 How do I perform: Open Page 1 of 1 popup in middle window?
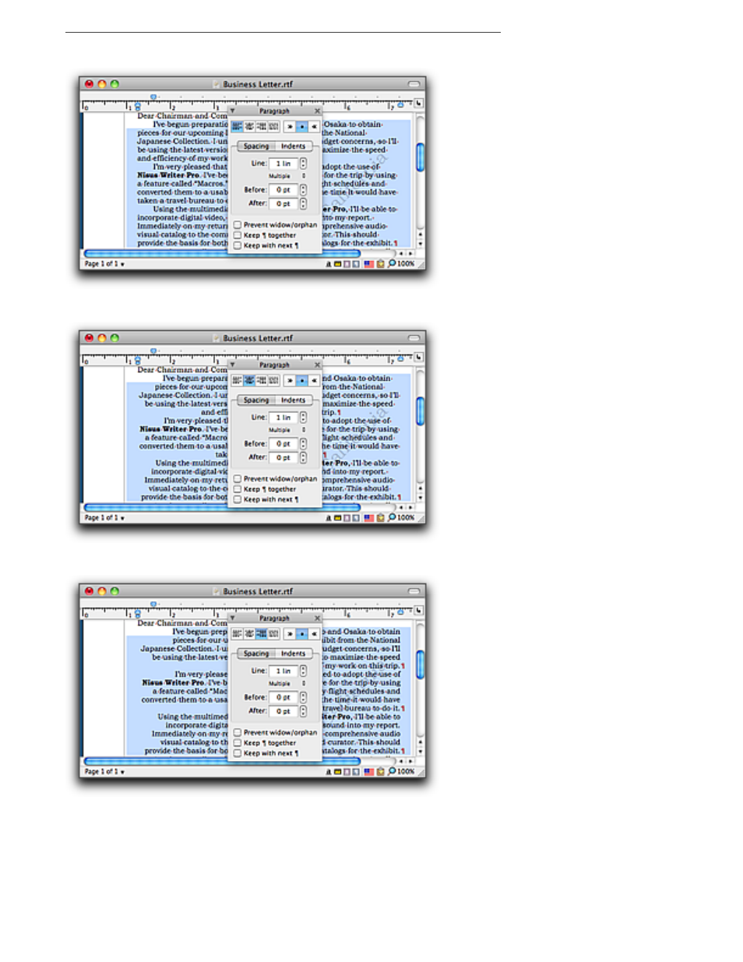point(104,518)
